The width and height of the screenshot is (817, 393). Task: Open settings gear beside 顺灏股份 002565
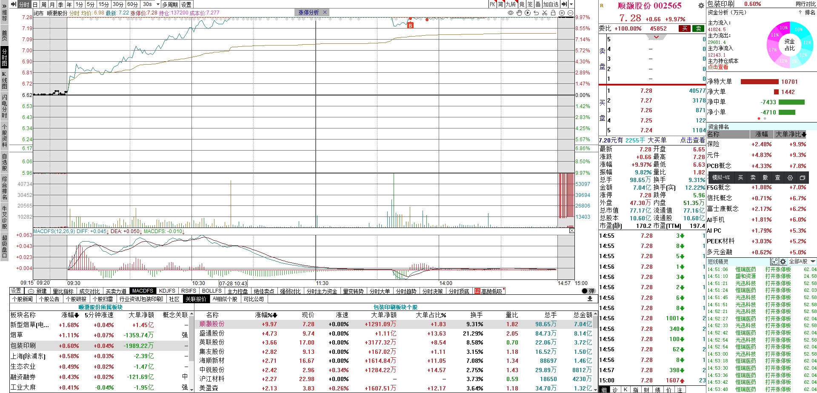pyautogui.click(x=701, y=6)
